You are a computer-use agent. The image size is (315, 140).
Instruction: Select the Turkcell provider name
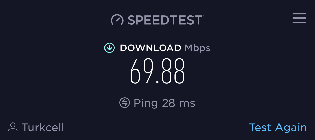[43, 127]
